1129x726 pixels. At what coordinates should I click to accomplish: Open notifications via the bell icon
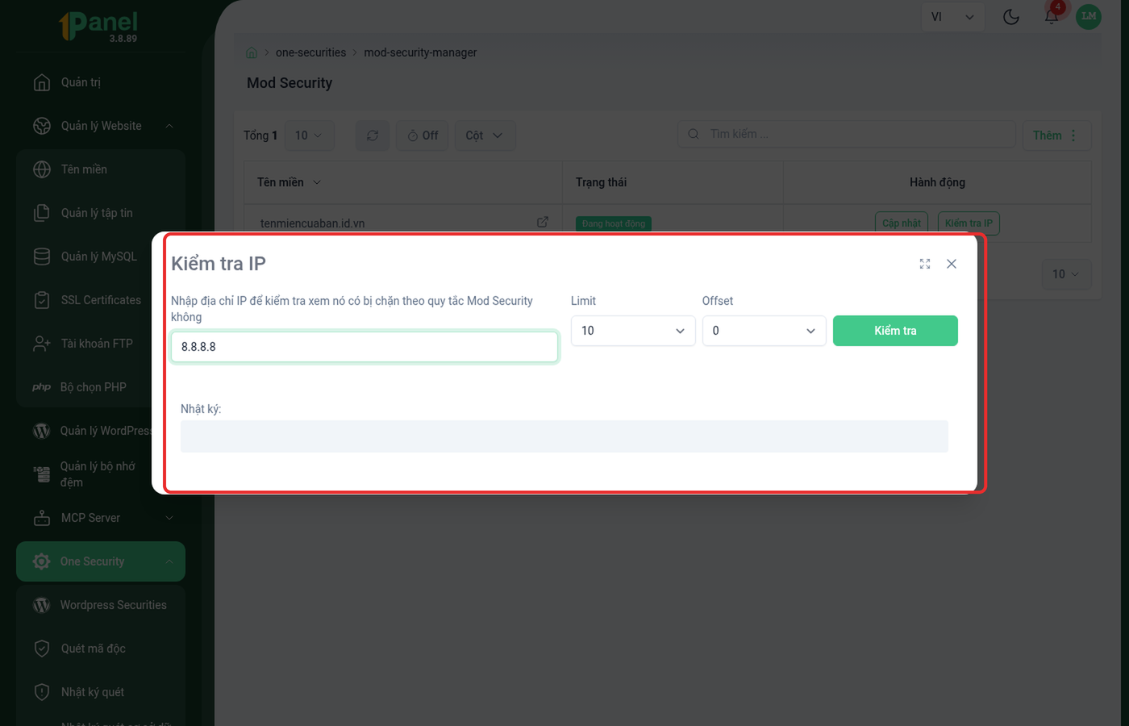(1052, 17)
